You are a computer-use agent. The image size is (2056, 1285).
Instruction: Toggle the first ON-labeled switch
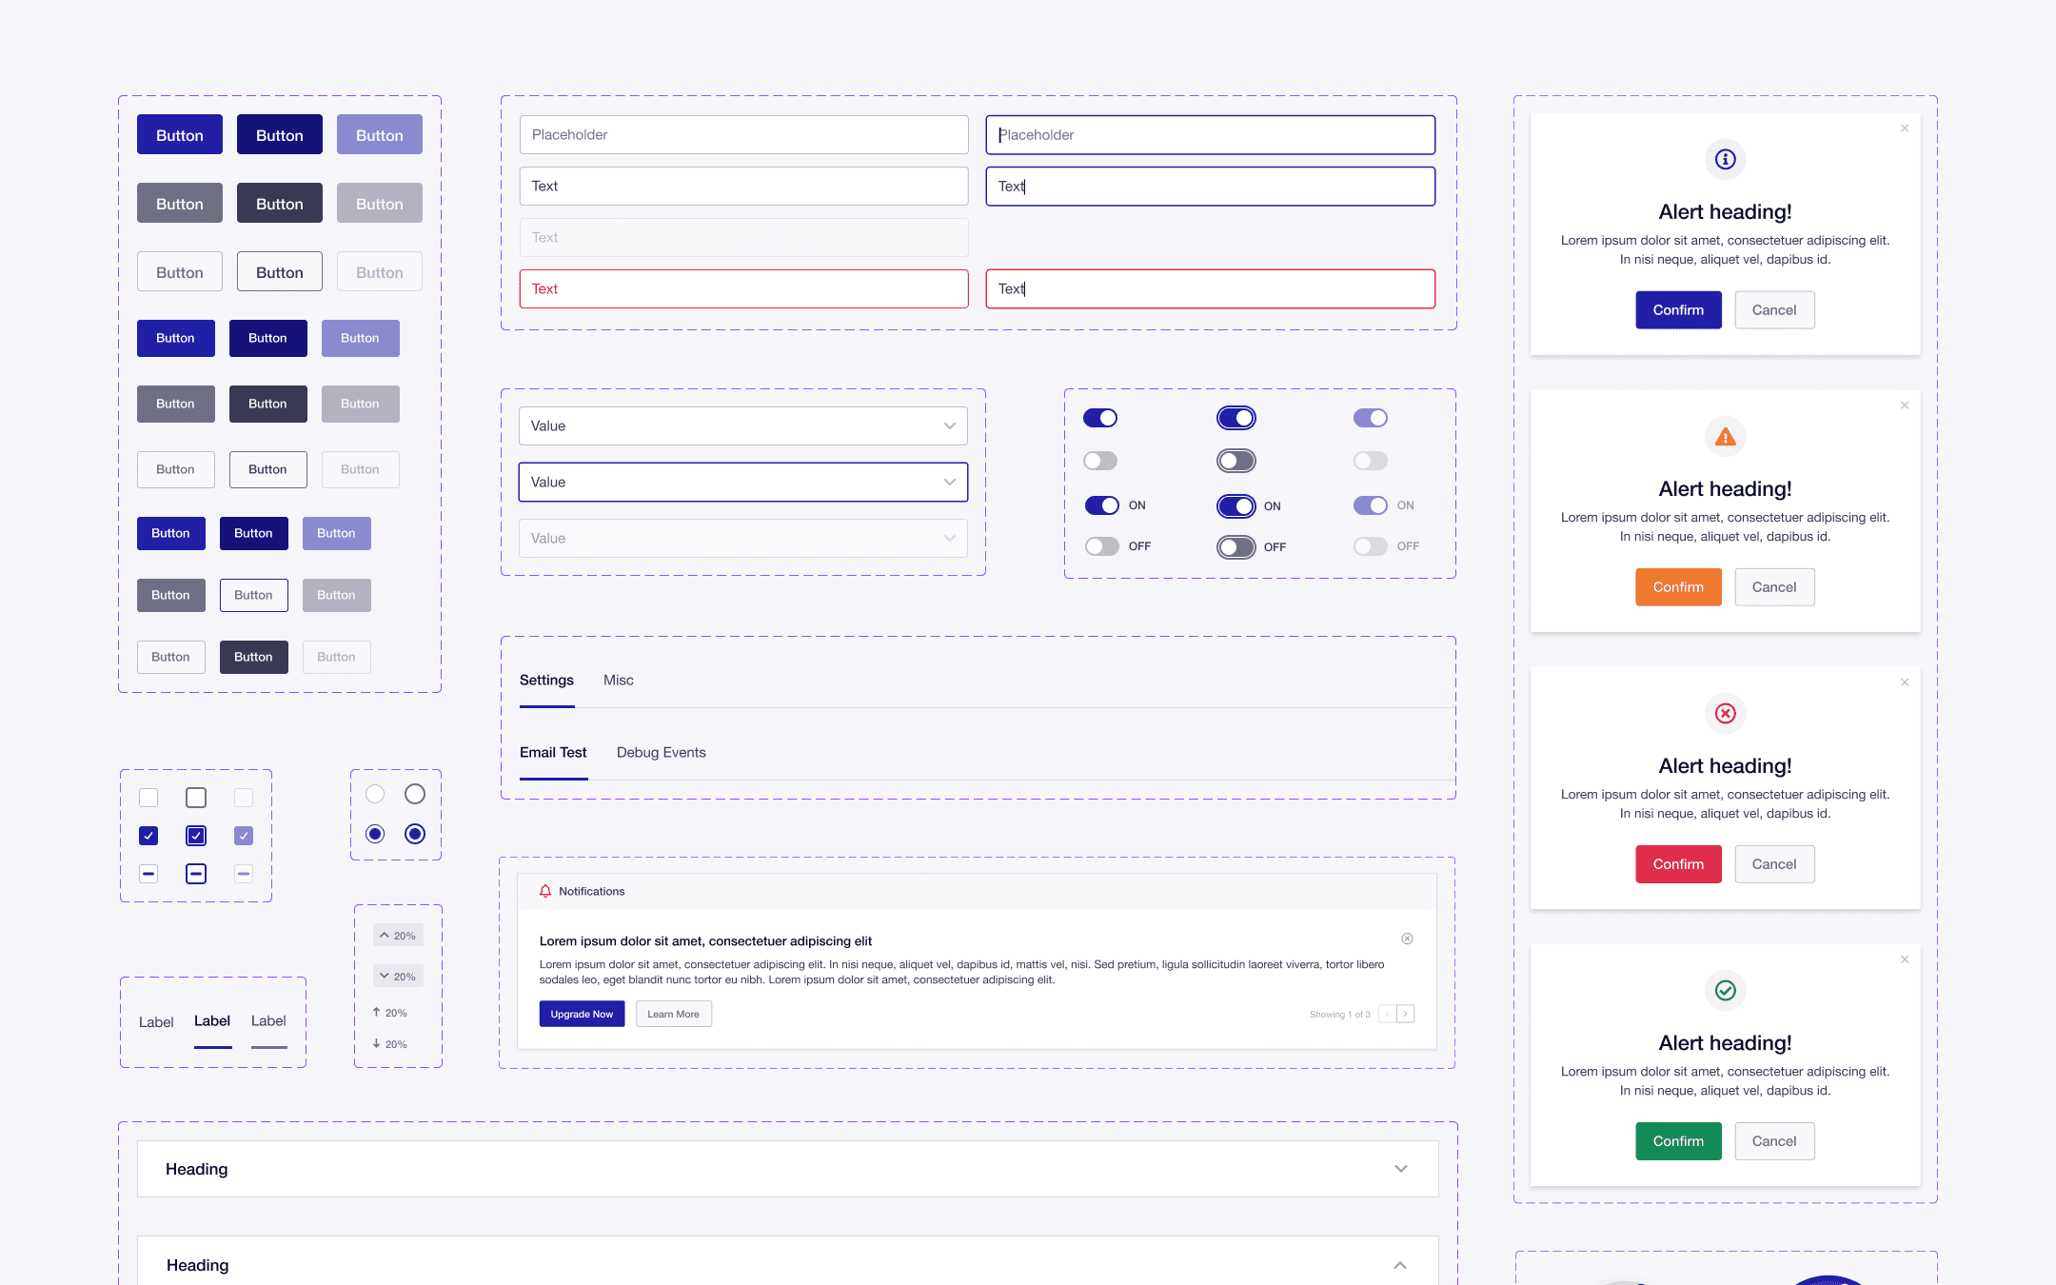[x=1102, y=505]
